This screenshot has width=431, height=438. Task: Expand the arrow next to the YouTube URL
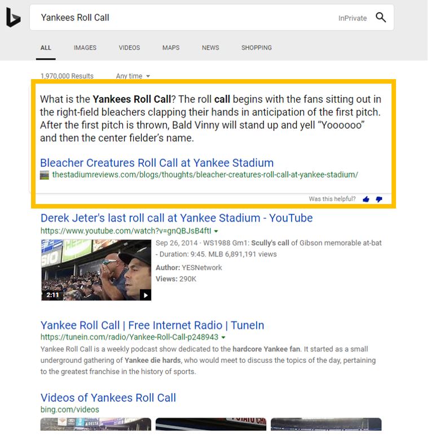coord(216,231)
